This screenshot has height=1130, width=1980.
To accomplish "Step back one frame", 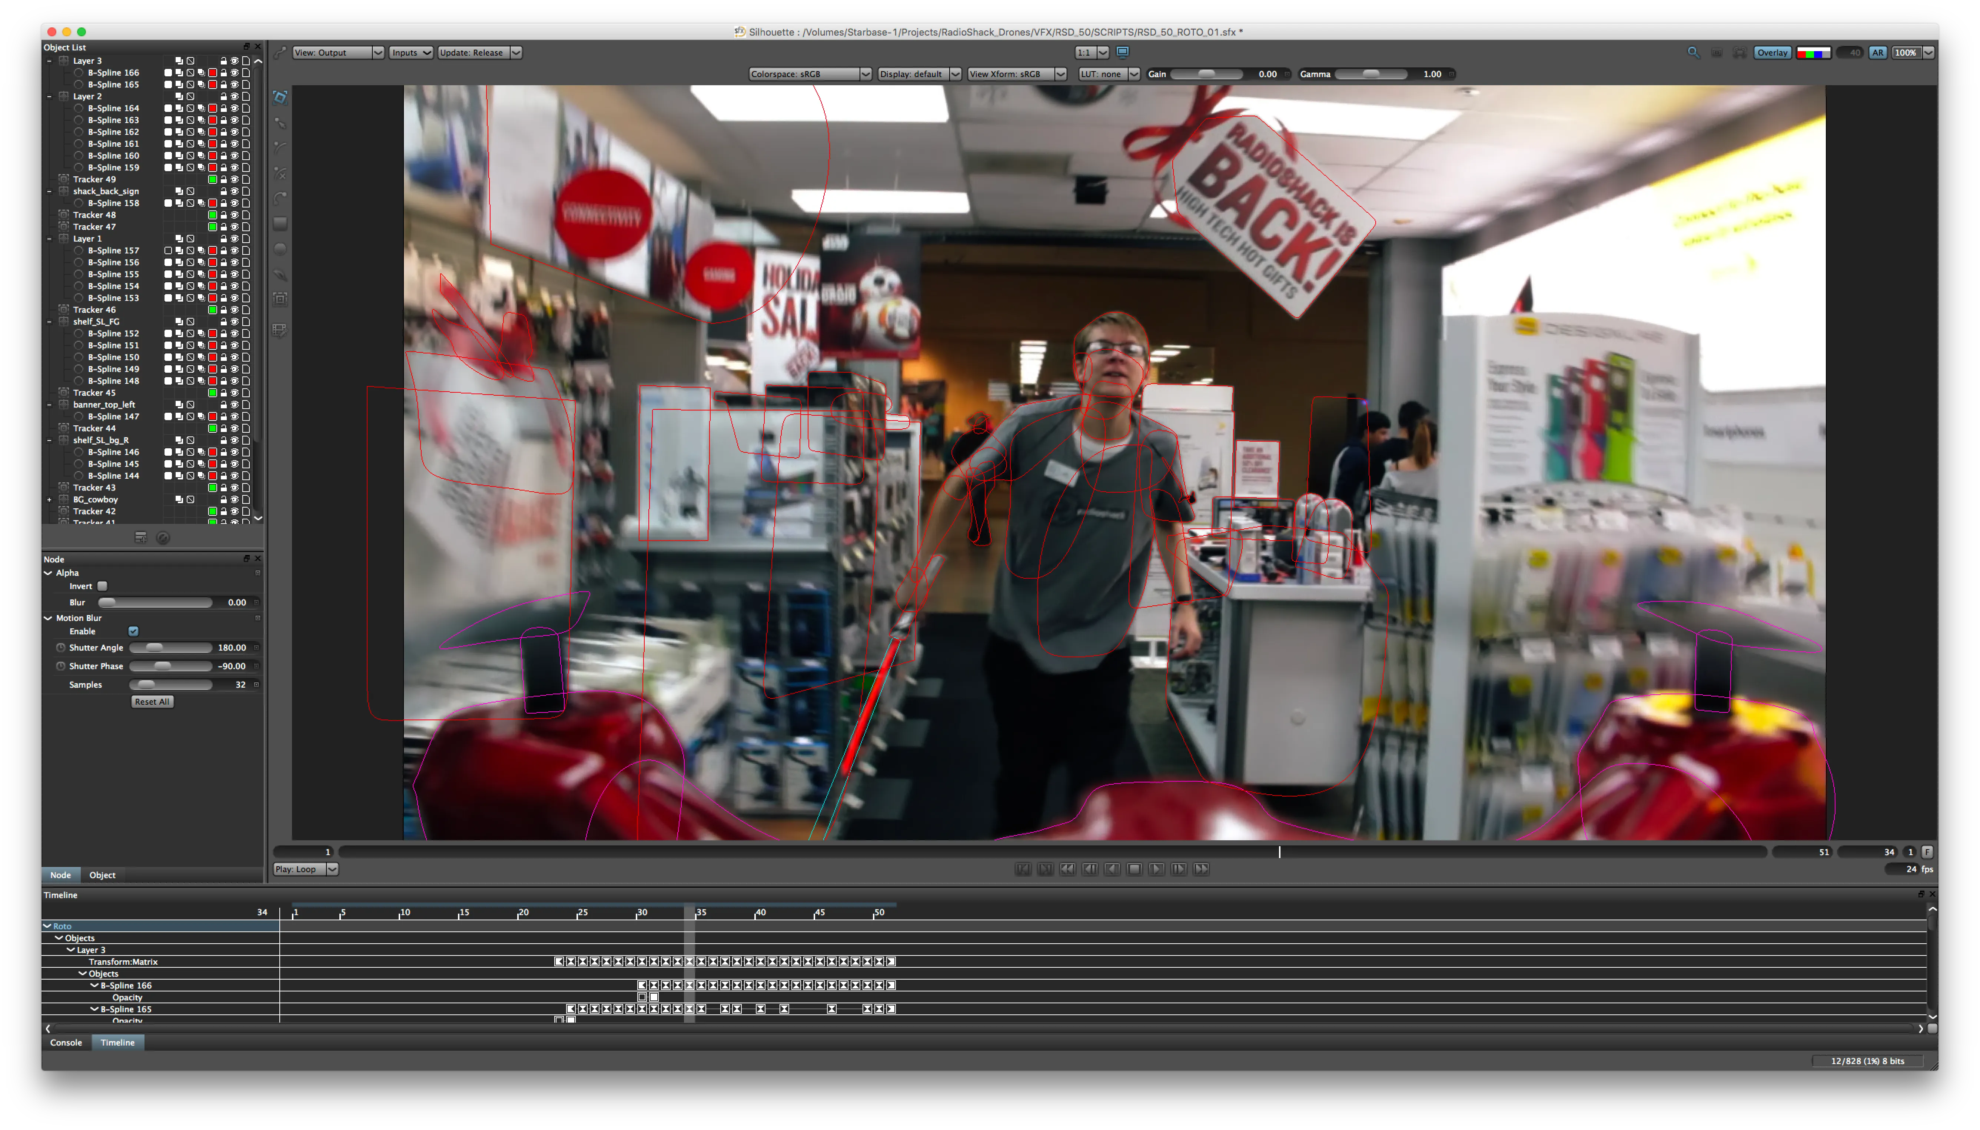I will 1090,869.
